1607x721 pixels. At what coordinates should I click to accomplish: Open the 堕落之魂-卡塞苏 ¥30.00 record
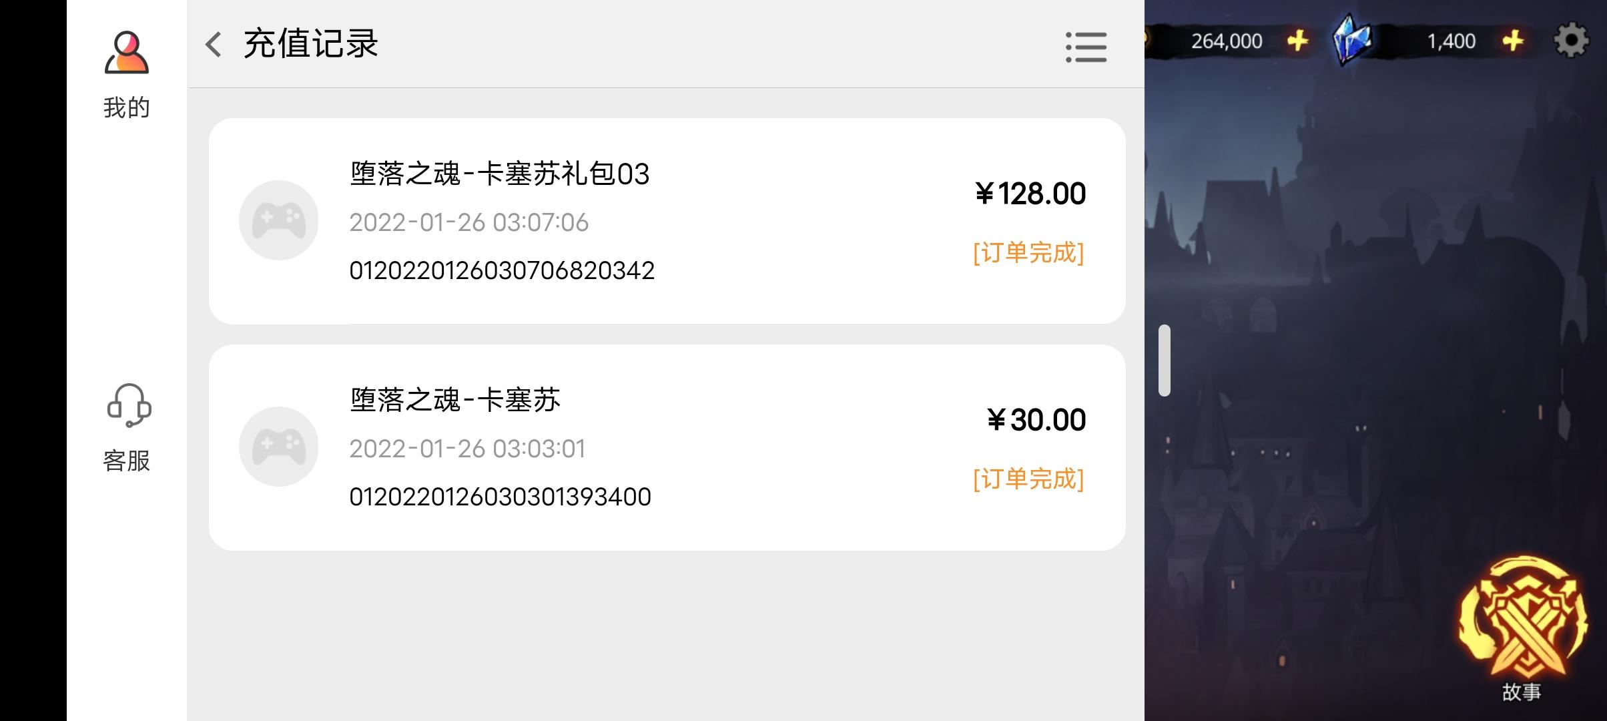tap(667, 447)
